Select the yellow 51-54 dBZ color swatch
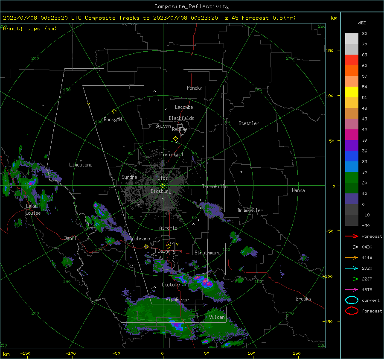 pyautogui.click(x=352, y=92)
